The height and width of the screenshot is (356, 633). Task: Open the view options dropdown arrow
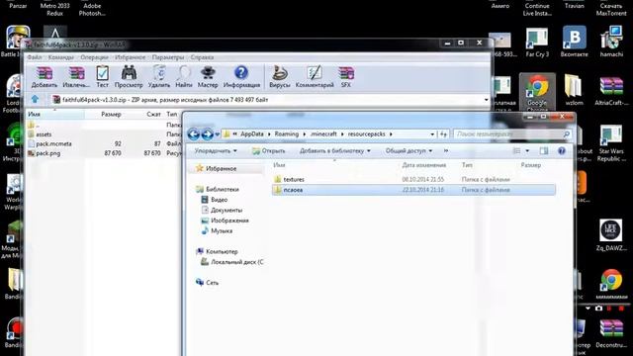527,151
